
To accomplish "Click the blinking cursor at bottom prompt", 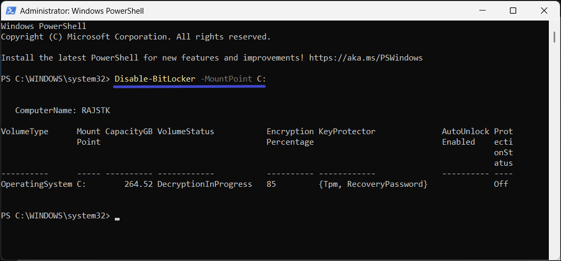I will tap(117, 217).
